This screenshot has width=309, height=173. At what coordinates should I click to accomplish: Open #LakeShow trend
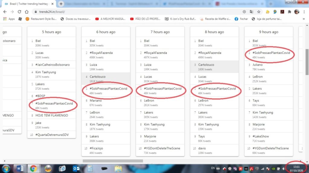(x=261, y=136)
